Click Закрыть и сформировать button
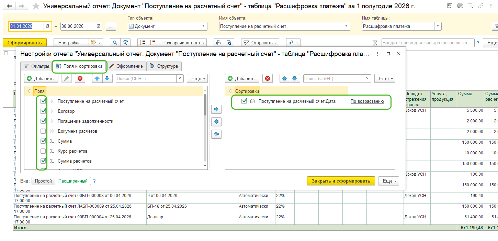 pos(341,181)
